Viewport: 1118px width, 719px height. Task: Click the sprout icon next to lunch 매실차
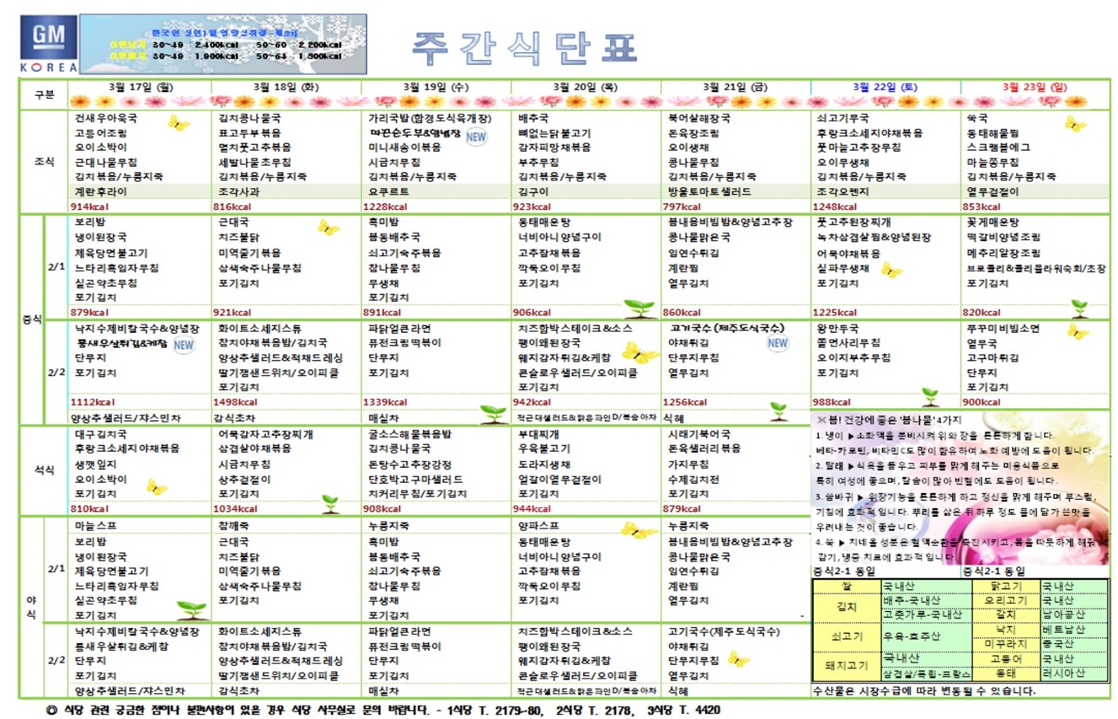(493, 414)
